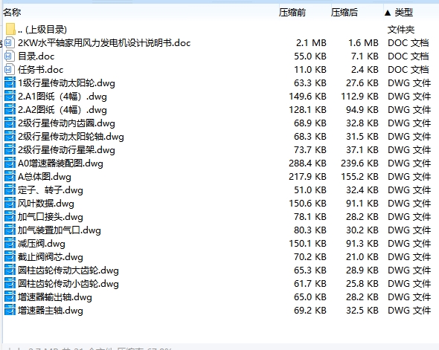439x350 pixels.
Task: Click the 2.1 MB uncompressed size value
Action: pyautogui.click(x=311, y=43)
